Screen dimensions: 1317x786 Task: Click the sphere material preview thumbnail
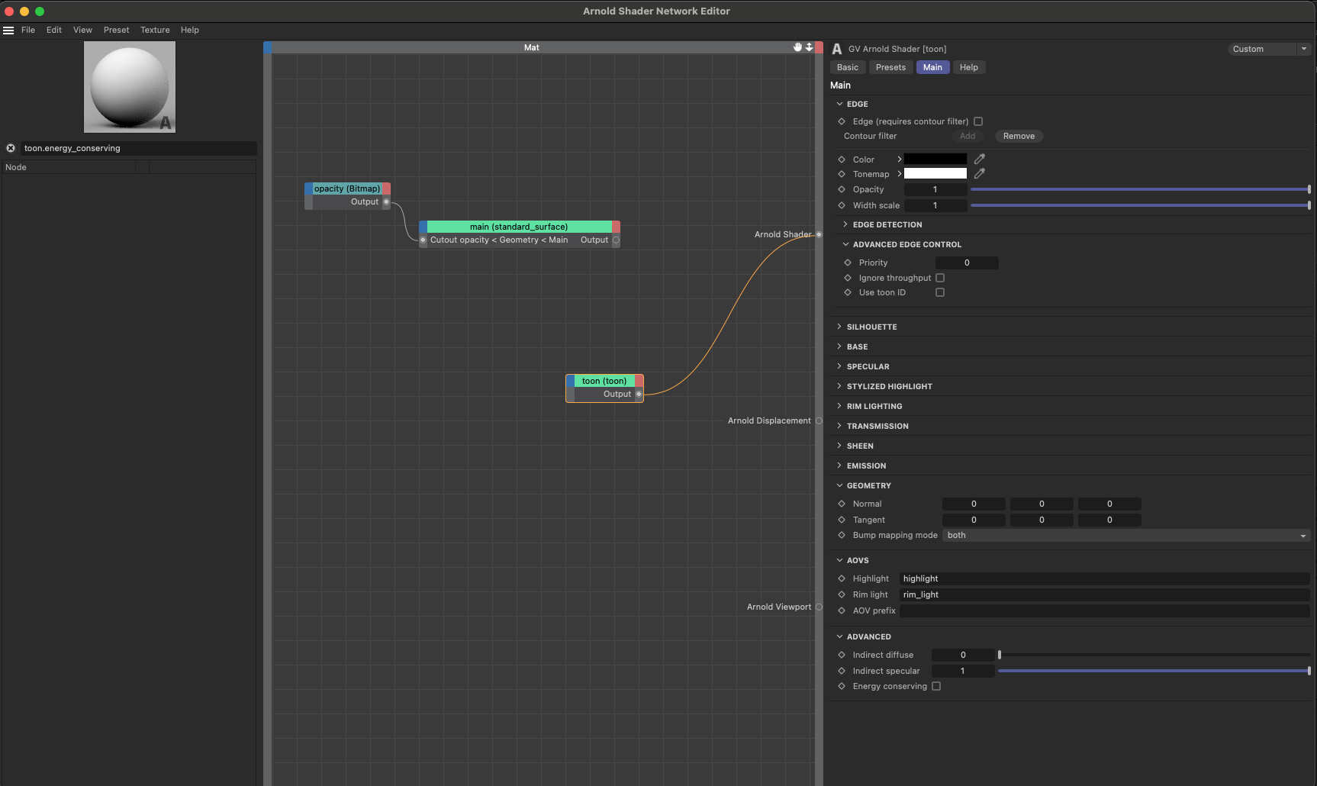point(129,86)
